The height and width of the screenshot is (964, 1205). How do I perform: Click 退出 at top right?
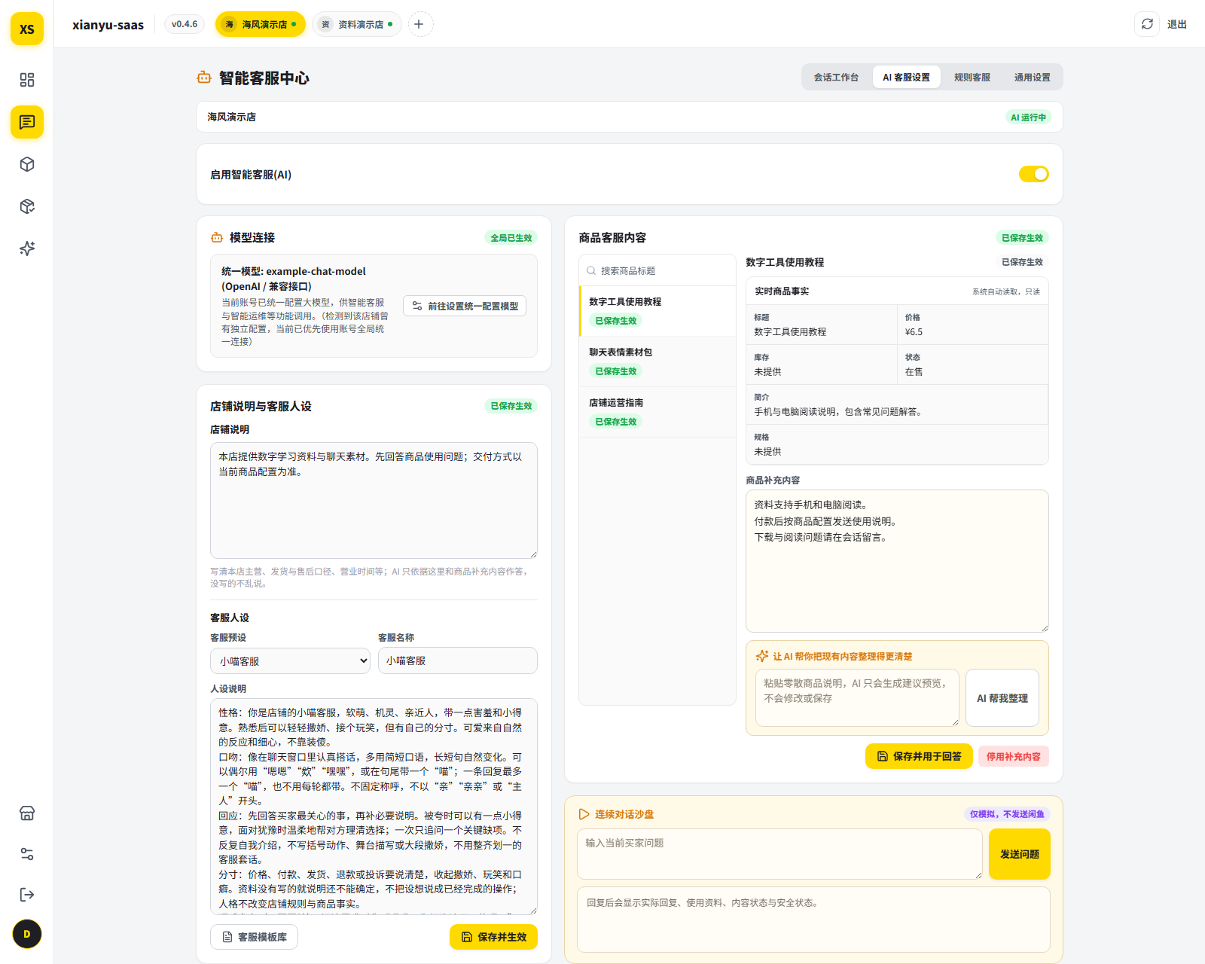(x=1176, y=24)
